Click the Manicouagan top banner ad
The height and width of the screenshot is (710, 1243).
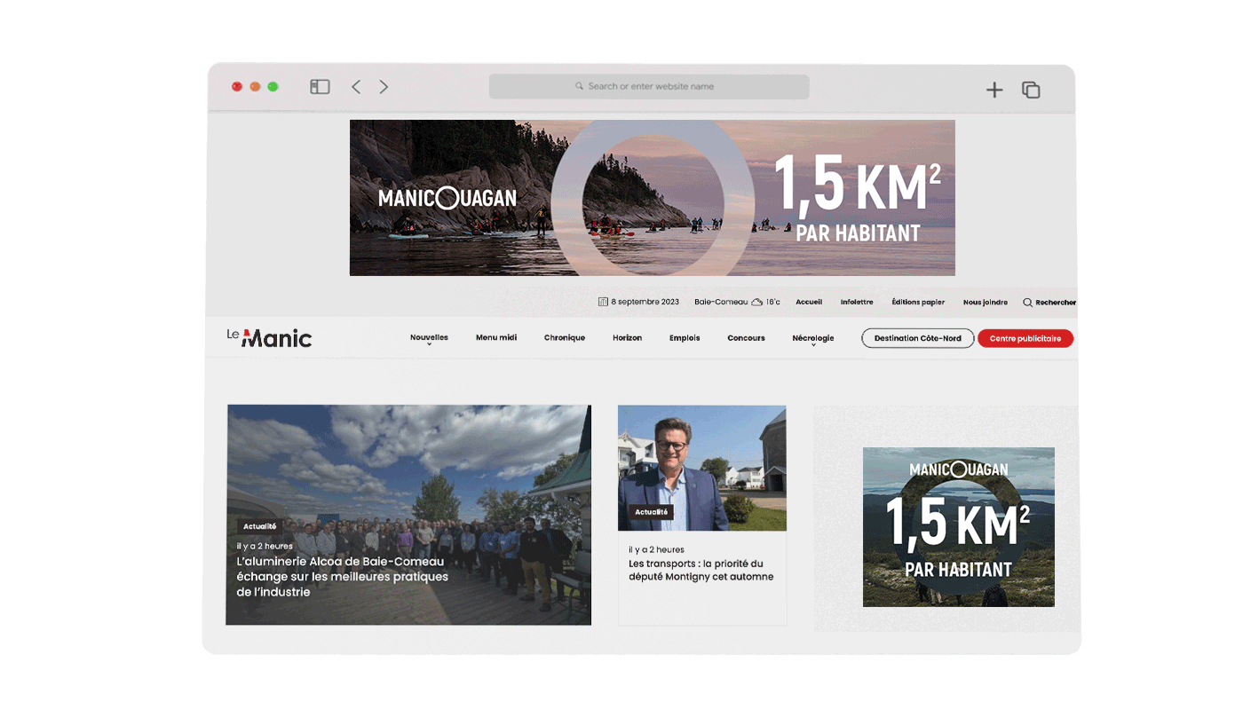point(653,198)
